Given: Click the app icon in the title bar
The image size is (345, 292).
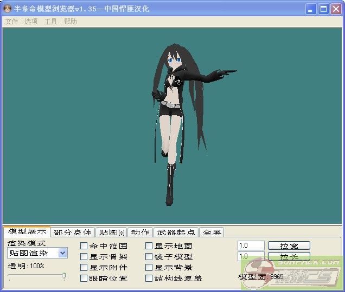Looking at the screenshot, I should coord(8,9).
